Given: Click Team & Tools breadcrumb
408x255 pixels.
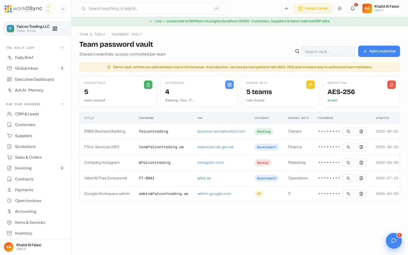Looking at the screenshot, I should click(92, 34).
